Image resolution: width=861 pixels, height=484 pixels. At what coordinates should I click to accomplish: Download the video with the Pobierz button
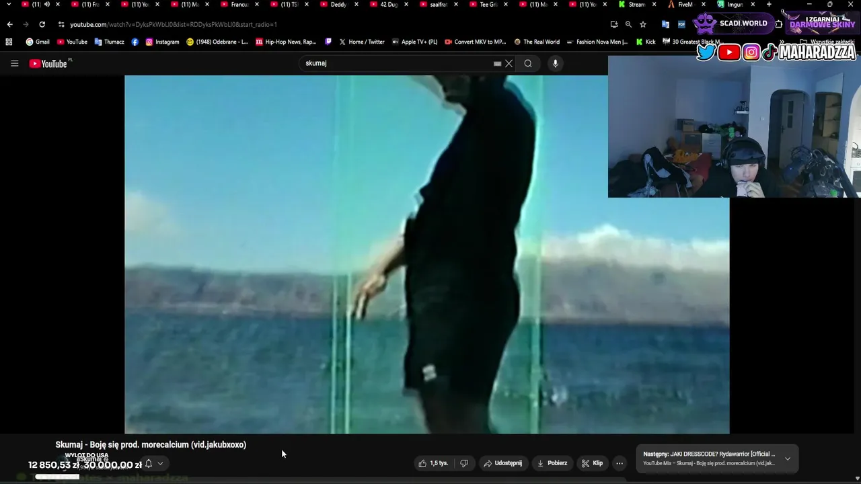click(552, 463)
